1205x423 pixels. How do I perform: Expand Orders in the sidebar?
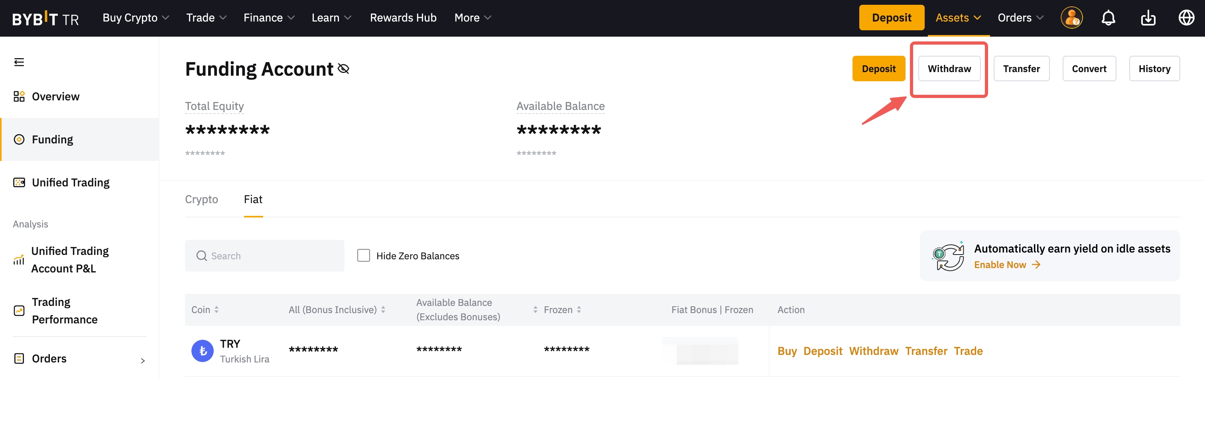pyautogui.click(x=79, y=358)
